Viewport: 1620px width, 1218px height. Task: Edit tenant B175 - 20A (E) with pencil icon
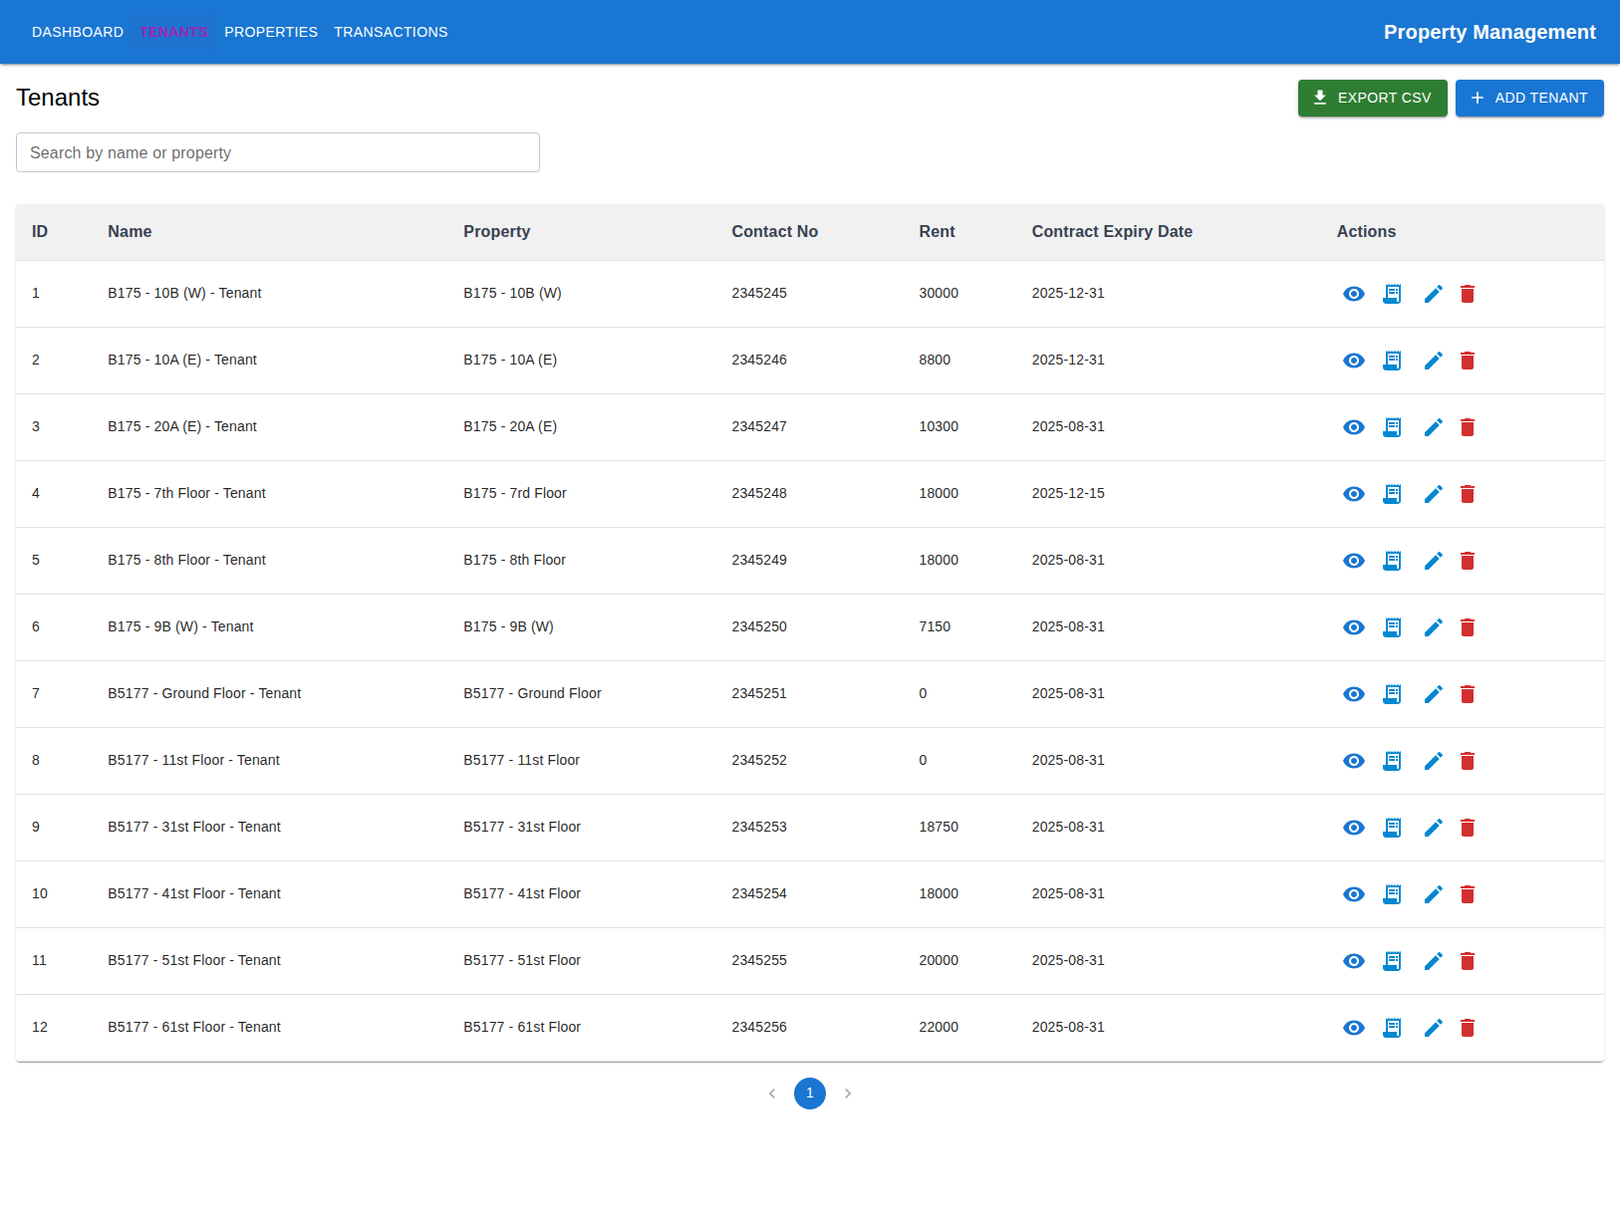click(1433, 426)
